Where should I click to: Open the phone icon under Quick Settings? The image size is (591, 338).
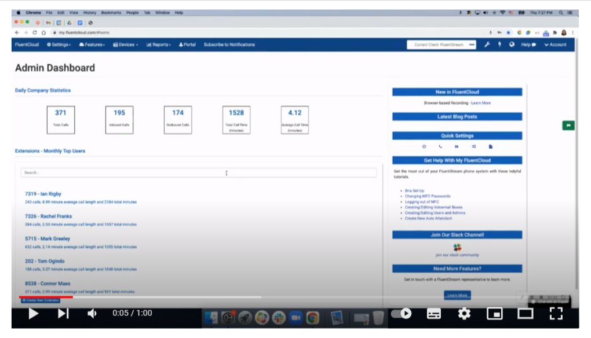440,146
